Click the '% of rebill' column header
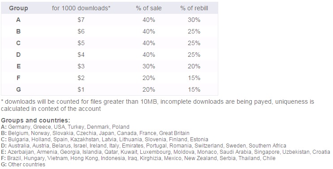The width and height of the screenshot is (333, 169). click(x=194, y=8)
